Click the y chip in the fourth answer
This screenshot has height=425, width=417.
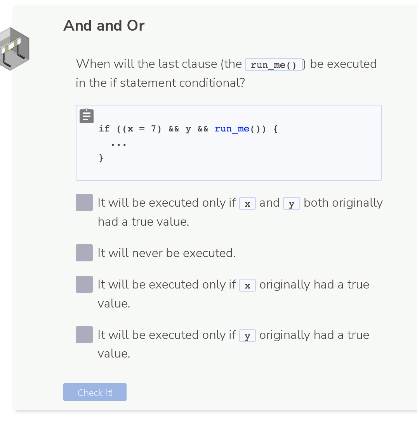[247, 335]
